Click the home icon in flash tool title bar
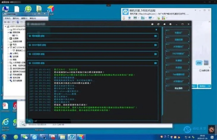Viewport: 217px width, 140px height. (x=164, y=24)
